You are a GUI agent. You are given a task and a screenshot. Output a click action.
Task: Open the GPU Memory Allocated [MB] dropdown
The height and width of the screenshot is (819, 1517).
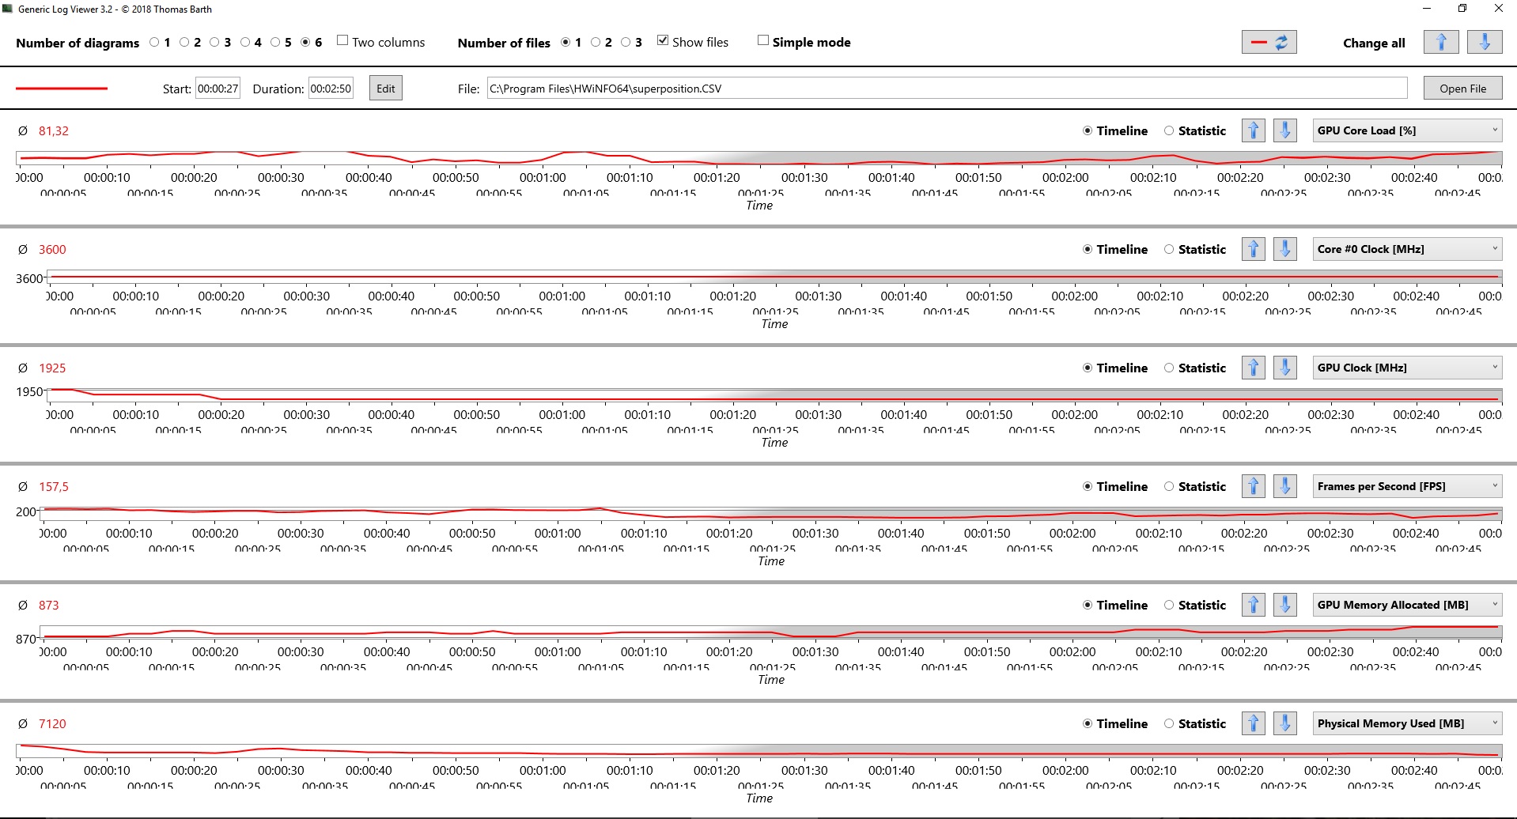coord(1407,605)
